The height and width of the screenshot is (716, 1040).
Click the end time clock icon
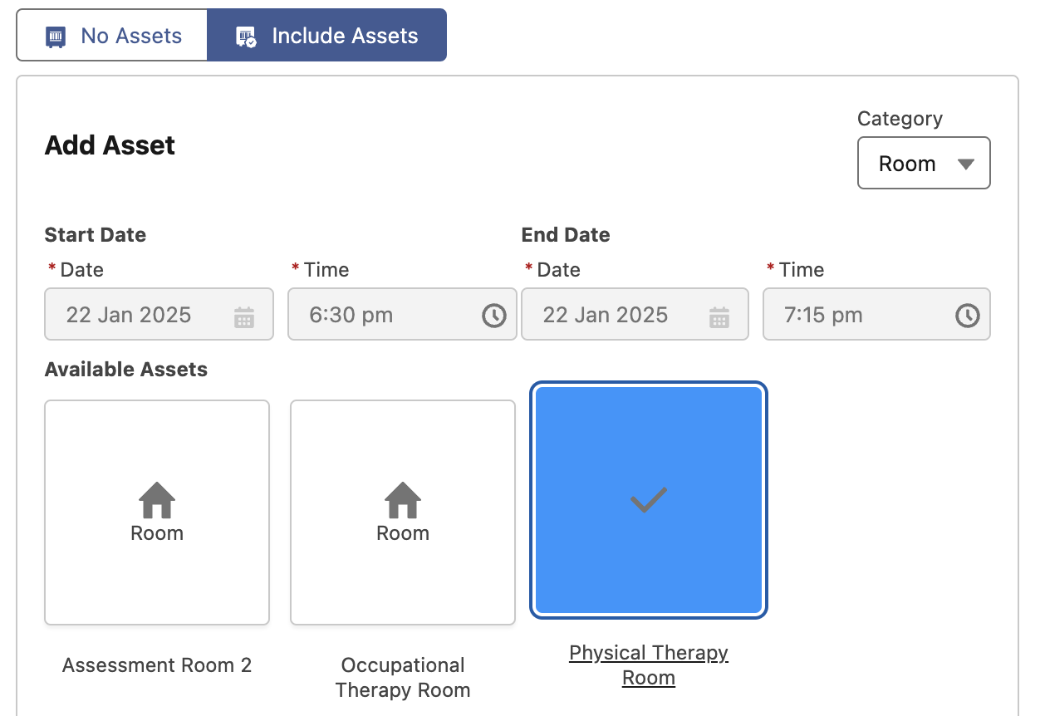pyautogui.click(x=968, y=316)
